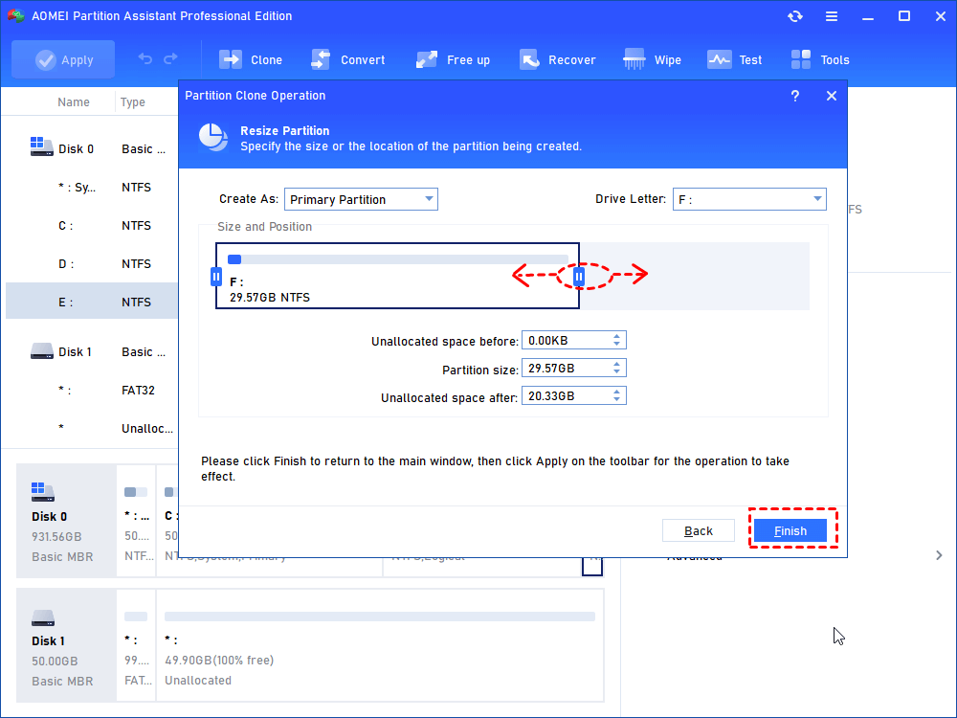Click the Disk 0 icon in disk map
The image size is (957, 718).
[42, 491]
